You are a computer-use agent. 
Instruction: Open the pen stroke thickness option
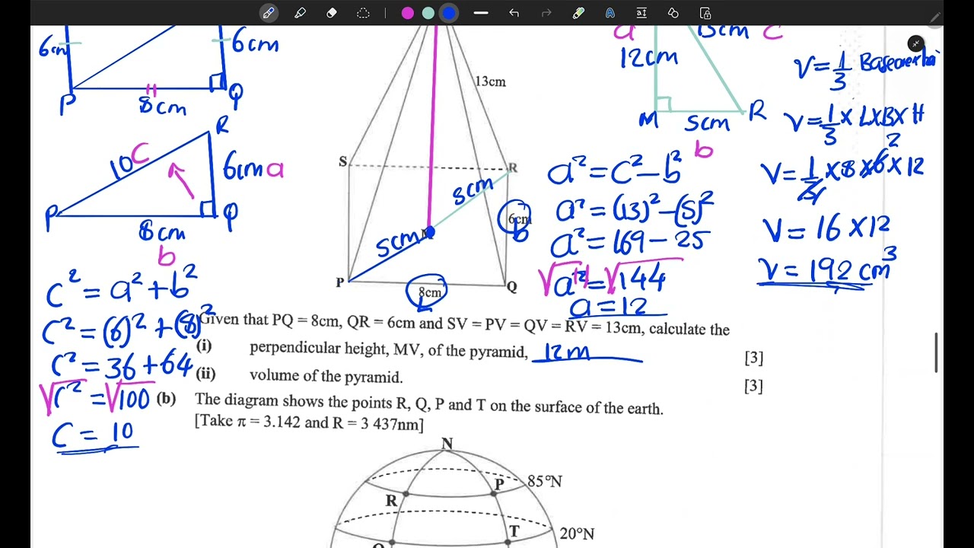coord(481,13)
